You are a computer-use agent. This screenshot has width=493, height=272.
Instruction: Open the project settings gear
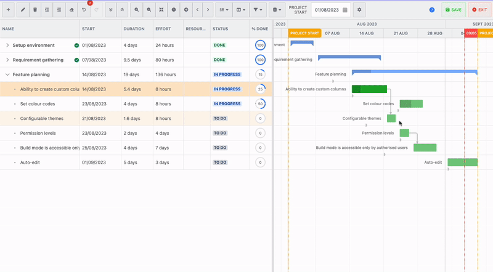(359, 10)
